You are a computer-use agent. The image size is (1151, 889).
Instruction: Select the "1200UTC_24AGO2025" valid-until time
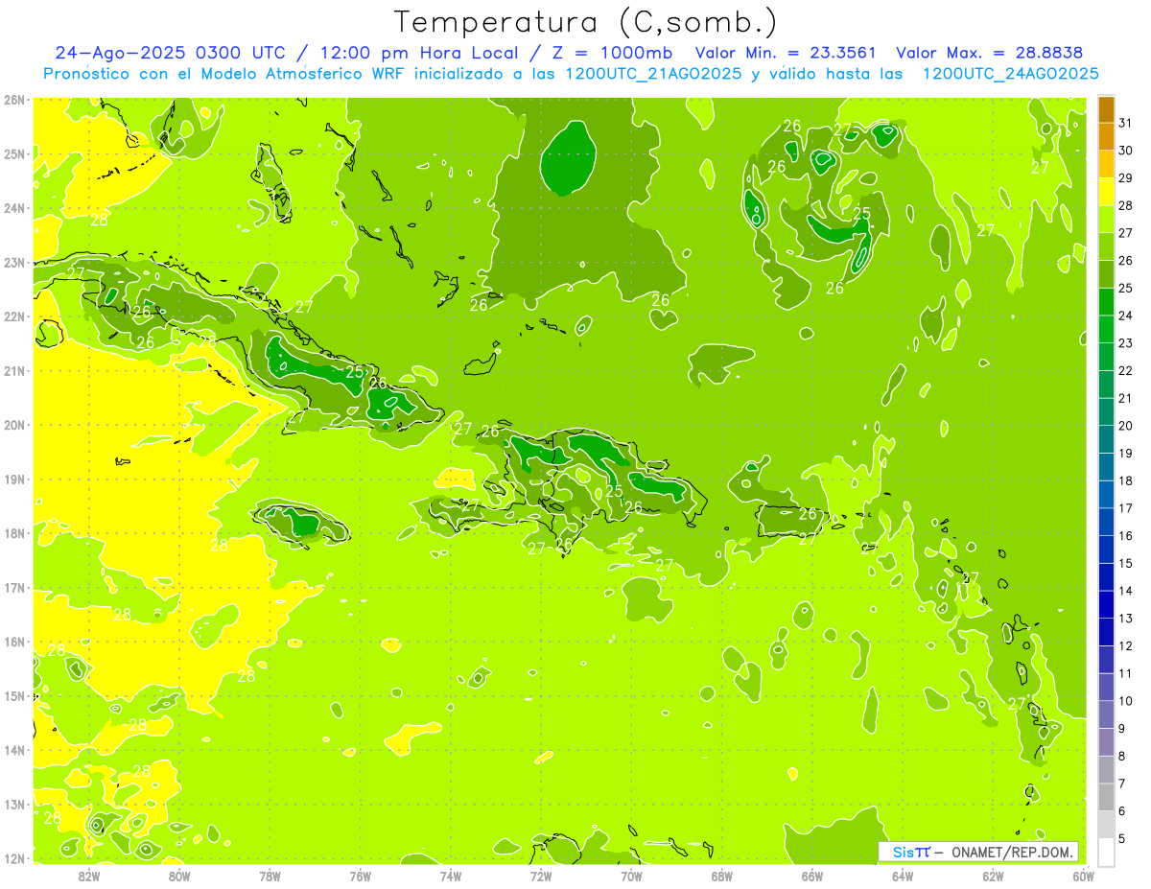(1010, 73)
